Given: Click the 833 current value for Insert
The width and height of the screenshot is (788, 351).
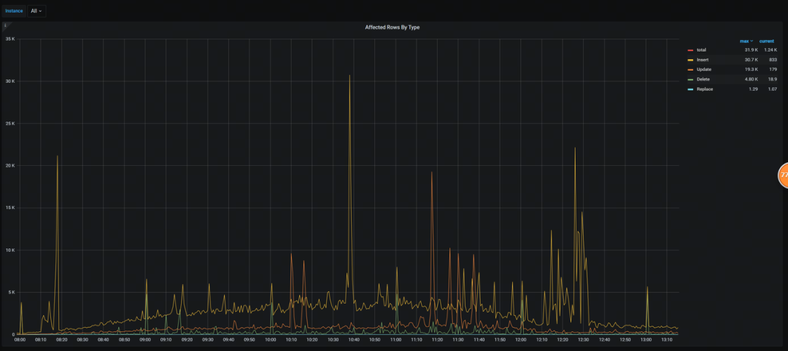Looking at the screenshot, I should pos(773,60).
